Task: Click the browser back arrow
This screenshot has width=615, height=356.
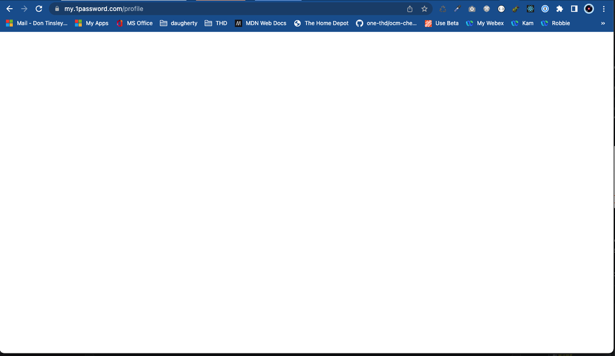Action: [9, 9]
